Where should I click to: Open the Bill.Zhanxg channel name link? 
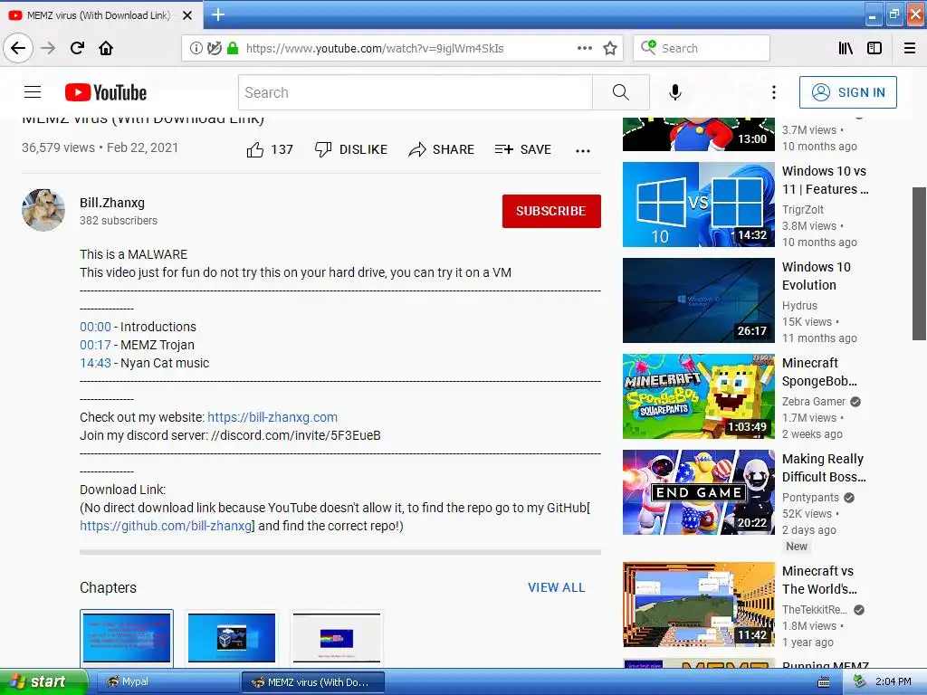tap(112, 203)
